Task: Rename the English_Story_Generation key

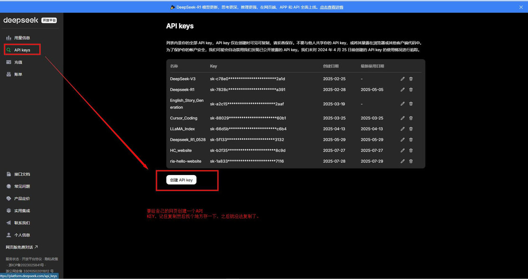Action: click(x=402, y=104)
